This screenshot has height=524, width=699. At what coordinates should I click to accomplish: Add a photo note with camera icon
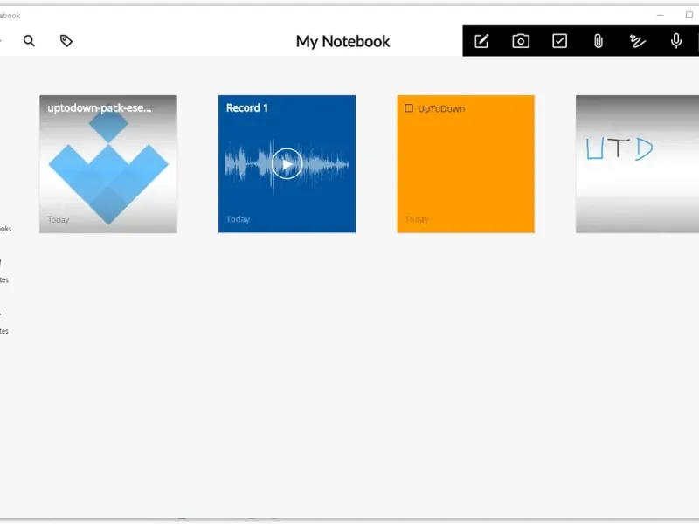pyautogui.click(x=521, y=41)
